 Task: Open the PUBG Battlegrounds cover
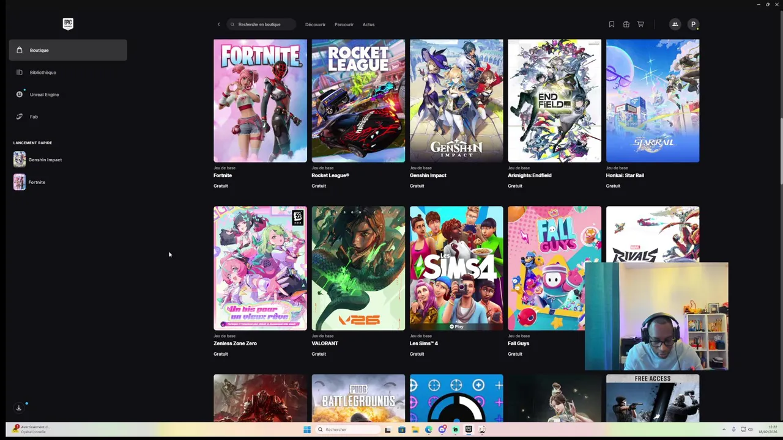(358, 398)
